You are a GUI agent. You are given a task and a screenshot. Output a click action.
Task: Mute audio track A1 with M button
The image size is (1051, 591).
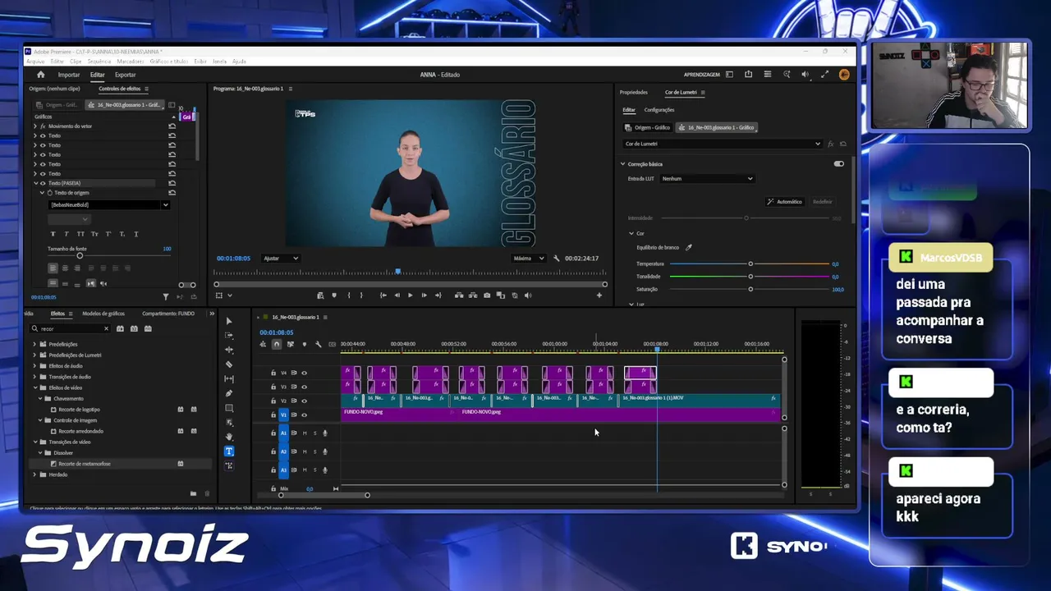(x=305, y=433)
